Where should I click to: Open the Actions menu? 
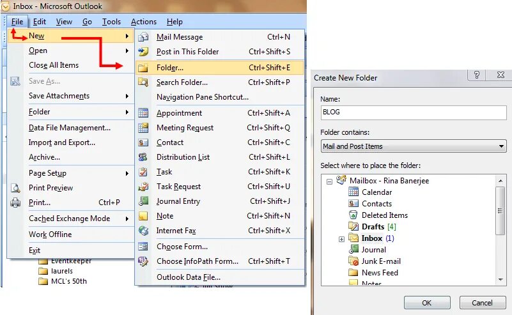[144, 22]
